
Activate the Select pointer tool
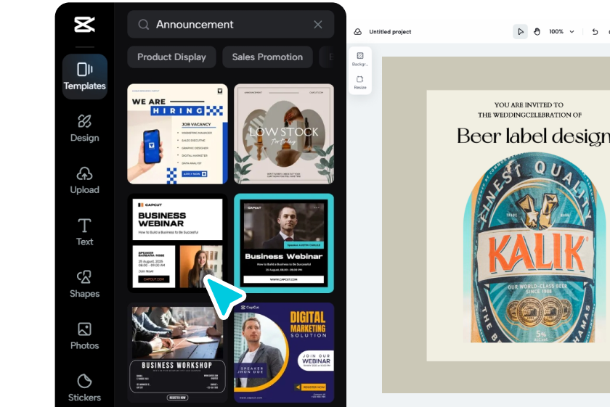click(520, 32)
